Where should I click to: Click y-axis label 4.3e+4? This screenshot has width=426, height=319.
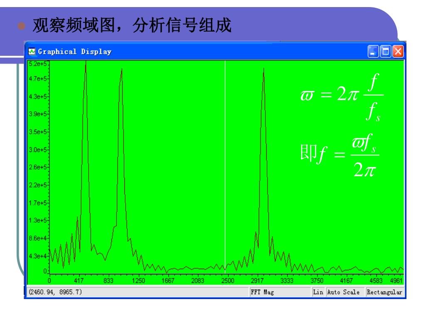38,256
